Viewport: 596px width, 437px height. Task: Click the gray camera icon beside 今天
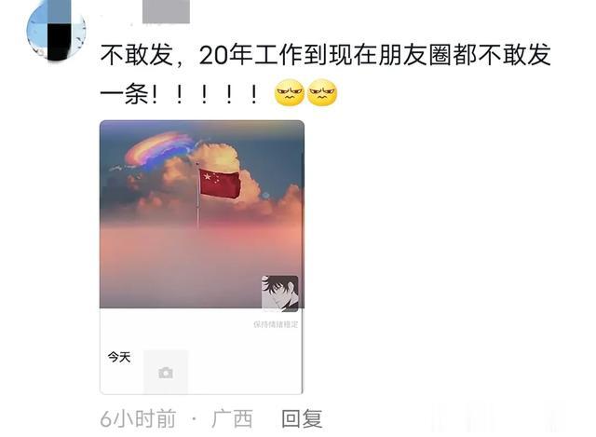pyautogui.click(x=166, y=373)
